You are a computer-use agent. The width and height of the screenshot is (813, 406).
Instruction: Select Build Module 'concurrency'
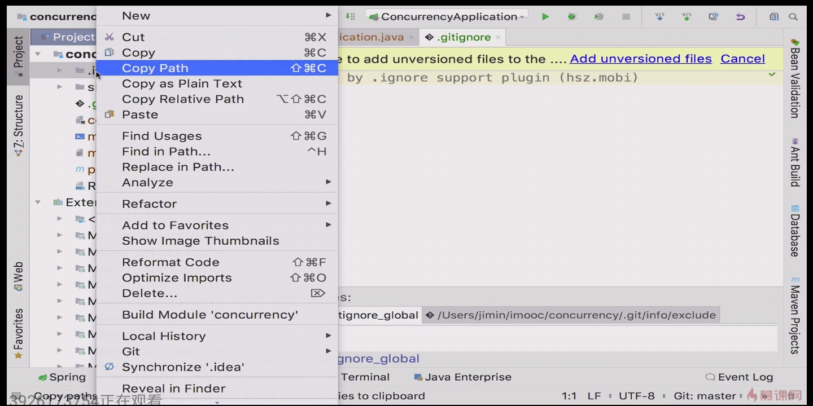[217, 315]
